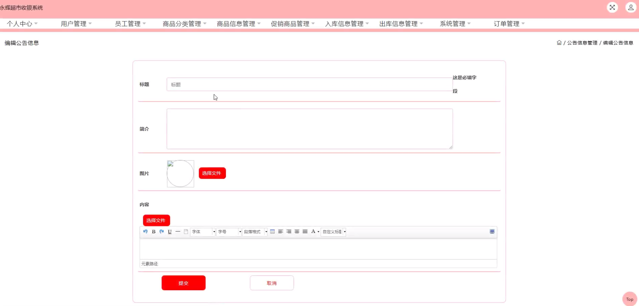639x306 pixels.
Task: Click the insert table icon
Action: [272, 231]
